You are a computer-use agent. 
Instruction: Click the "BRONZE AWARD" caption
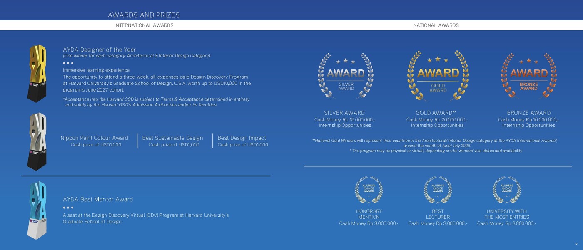(x=529, y=113)
